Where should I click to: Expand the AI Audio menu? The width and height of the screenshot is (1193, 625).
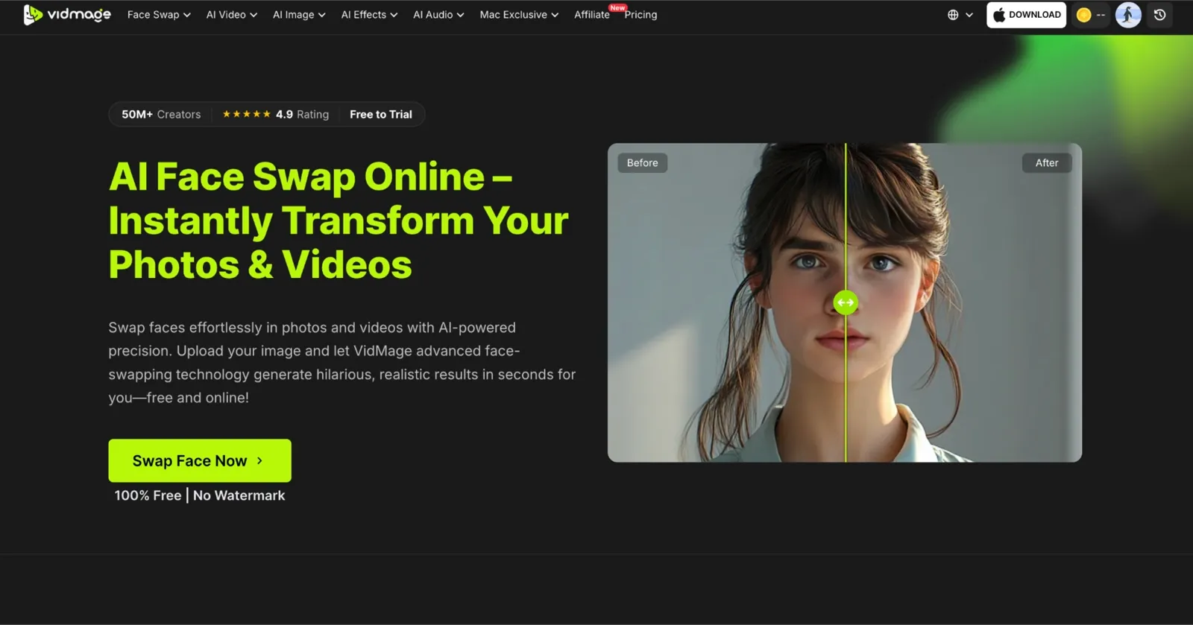click(438, 15)
